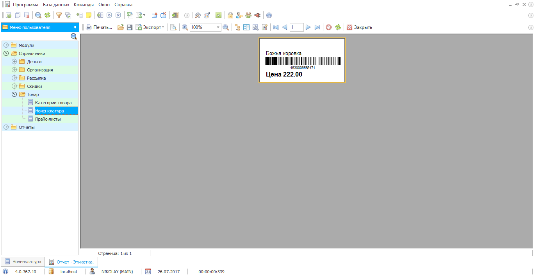Open the Экспорт dropdown
Image resolution: width=535 pixels, height=276 pixels.
pos(150,27)
